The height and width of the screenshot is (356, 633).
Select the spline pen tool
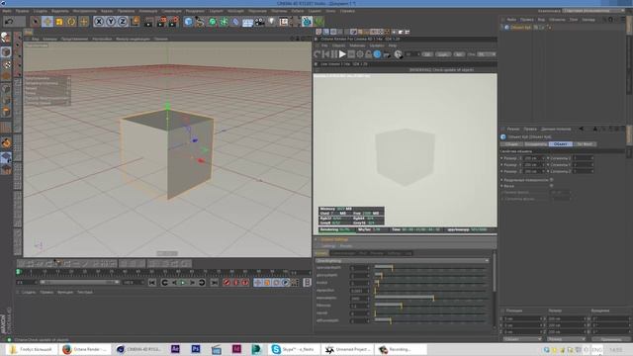point(200,22)
